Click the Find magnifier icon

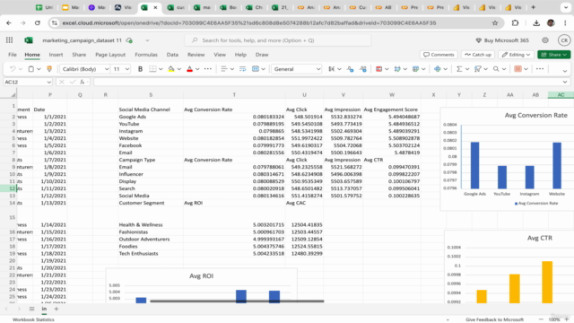496,69
